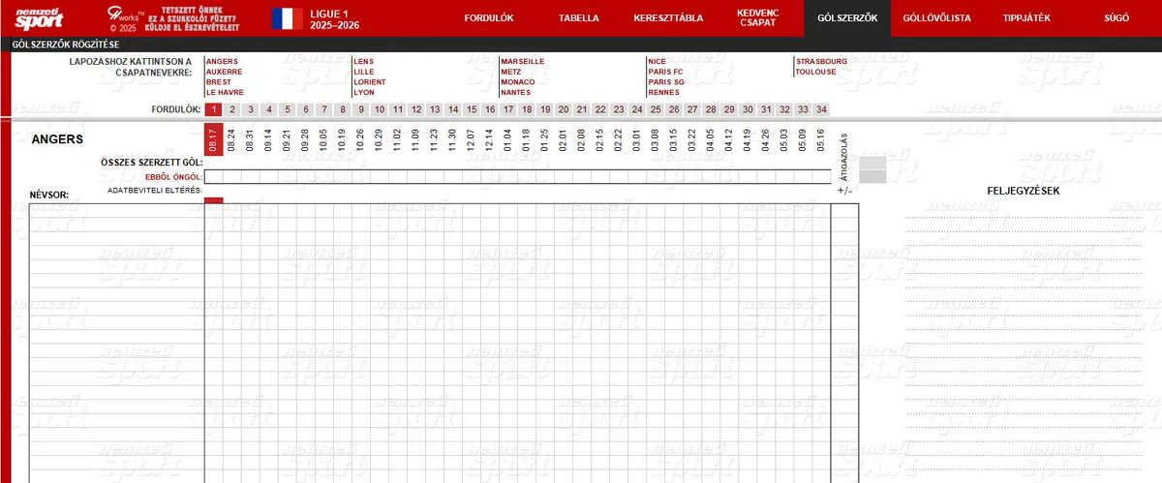Jump to the Toulouse team
The height and width of the screenshot is (483, 1162).
[x=816, y=72]
